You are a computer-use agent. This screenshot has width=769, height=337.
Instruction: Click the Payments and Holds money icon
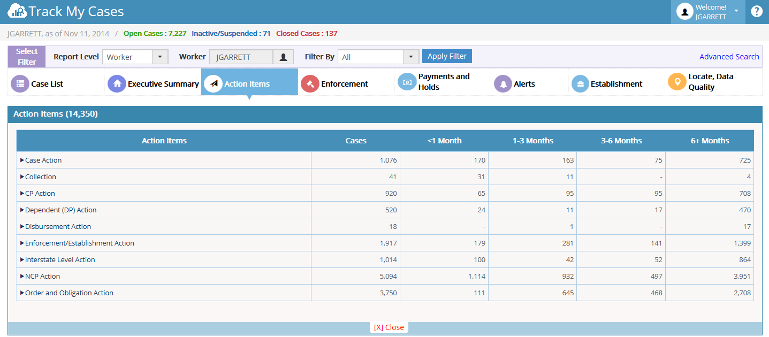407,82
